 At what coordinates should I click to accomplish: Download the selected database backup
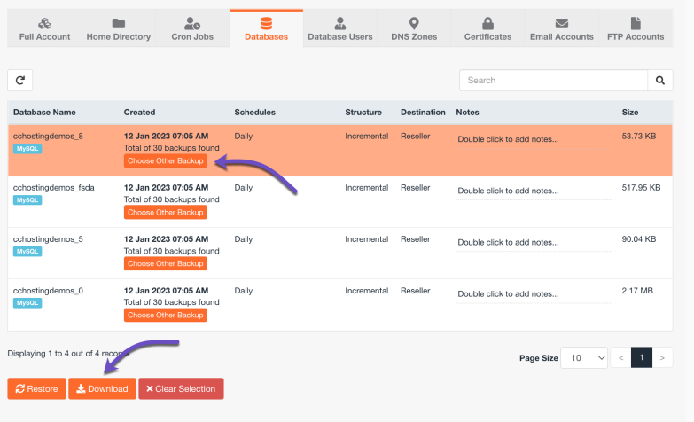pos(102,388)
